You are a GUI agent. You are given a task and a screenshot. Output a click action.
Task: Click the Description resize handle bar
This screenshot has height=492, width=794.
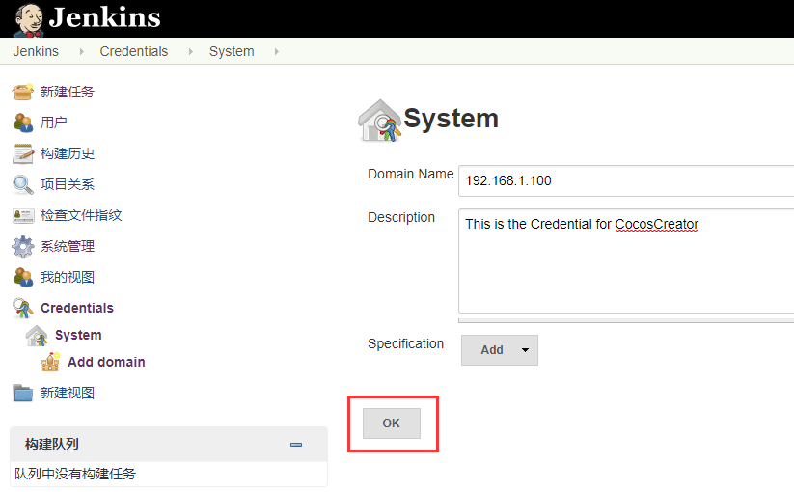point(626,320)
